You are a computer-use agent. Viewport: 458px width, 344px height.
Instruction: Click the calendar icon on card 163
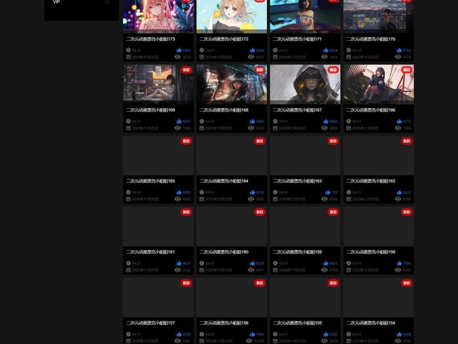click(275, 199)
